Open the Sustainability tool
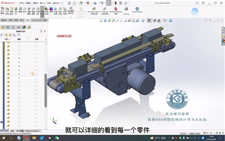Viewport: 225px width, 141px height. (x=137, y=10)
